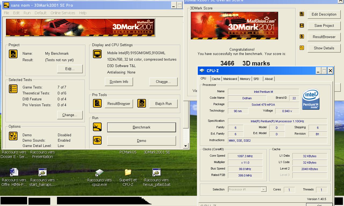Open the Run menu
This screenshot has height=206, width=344.
point(27,13)
